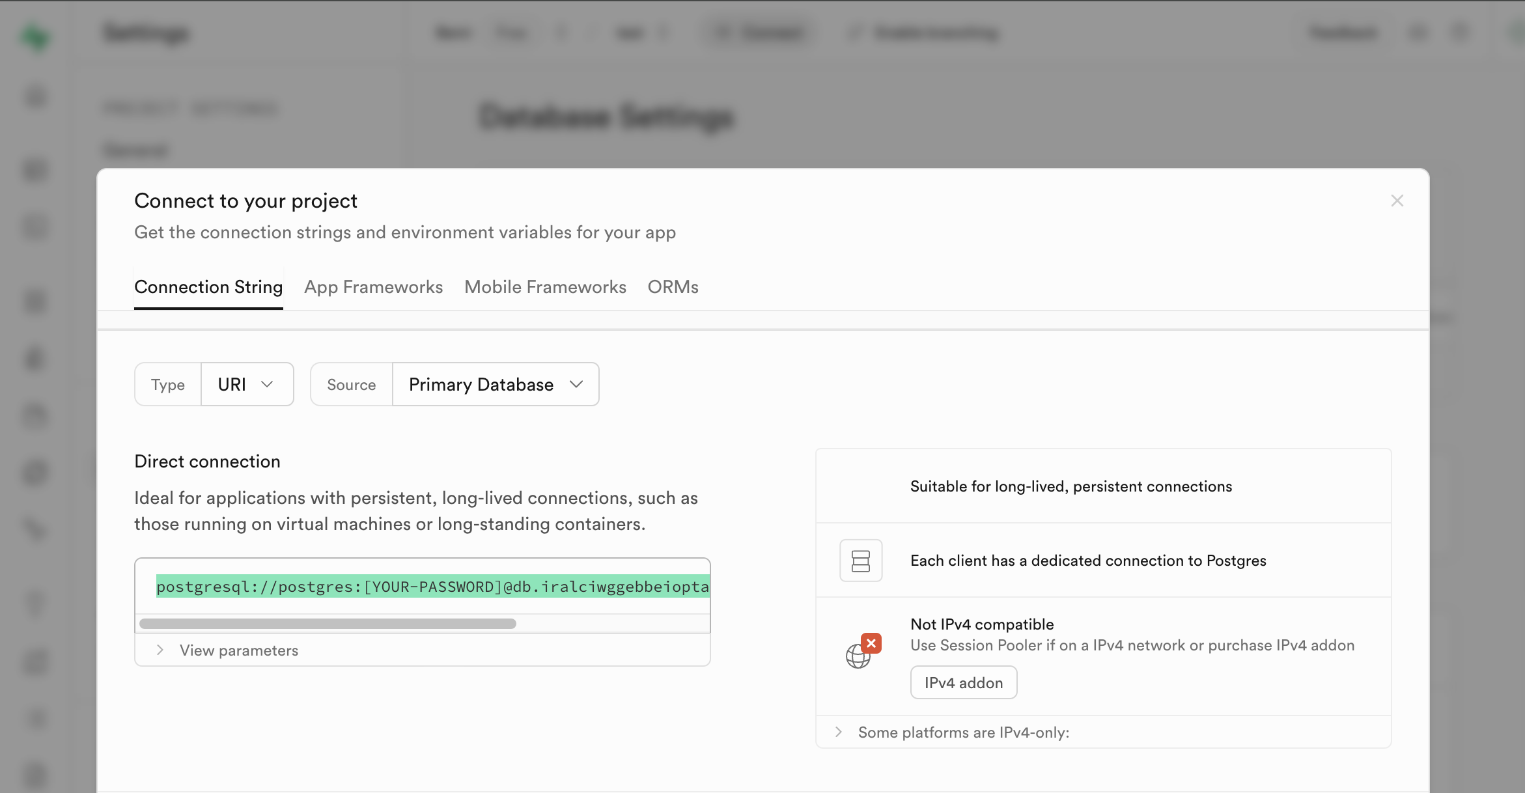The width and height of the screenshot is (1525, 793).
Task: Select the Connection String tab
Action: coord(208,287)
